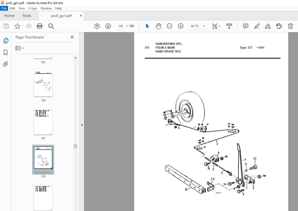The height and width of the screenshot is (211, 298).
Task: Add the document to starred with the star icon
Action: [18, 26]
